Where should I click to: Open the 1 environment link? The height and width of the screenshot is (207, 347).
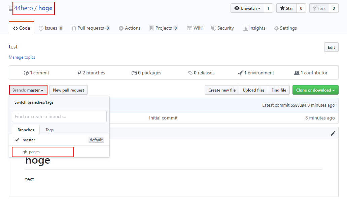pyautogui.click(x=256, y=73)
